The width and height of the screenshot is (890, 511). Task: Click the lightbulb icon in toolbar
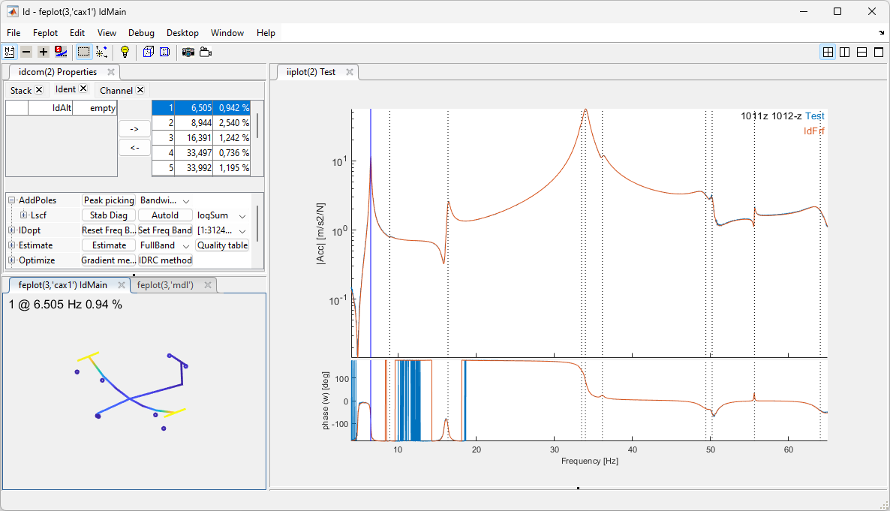click(125, 52)
